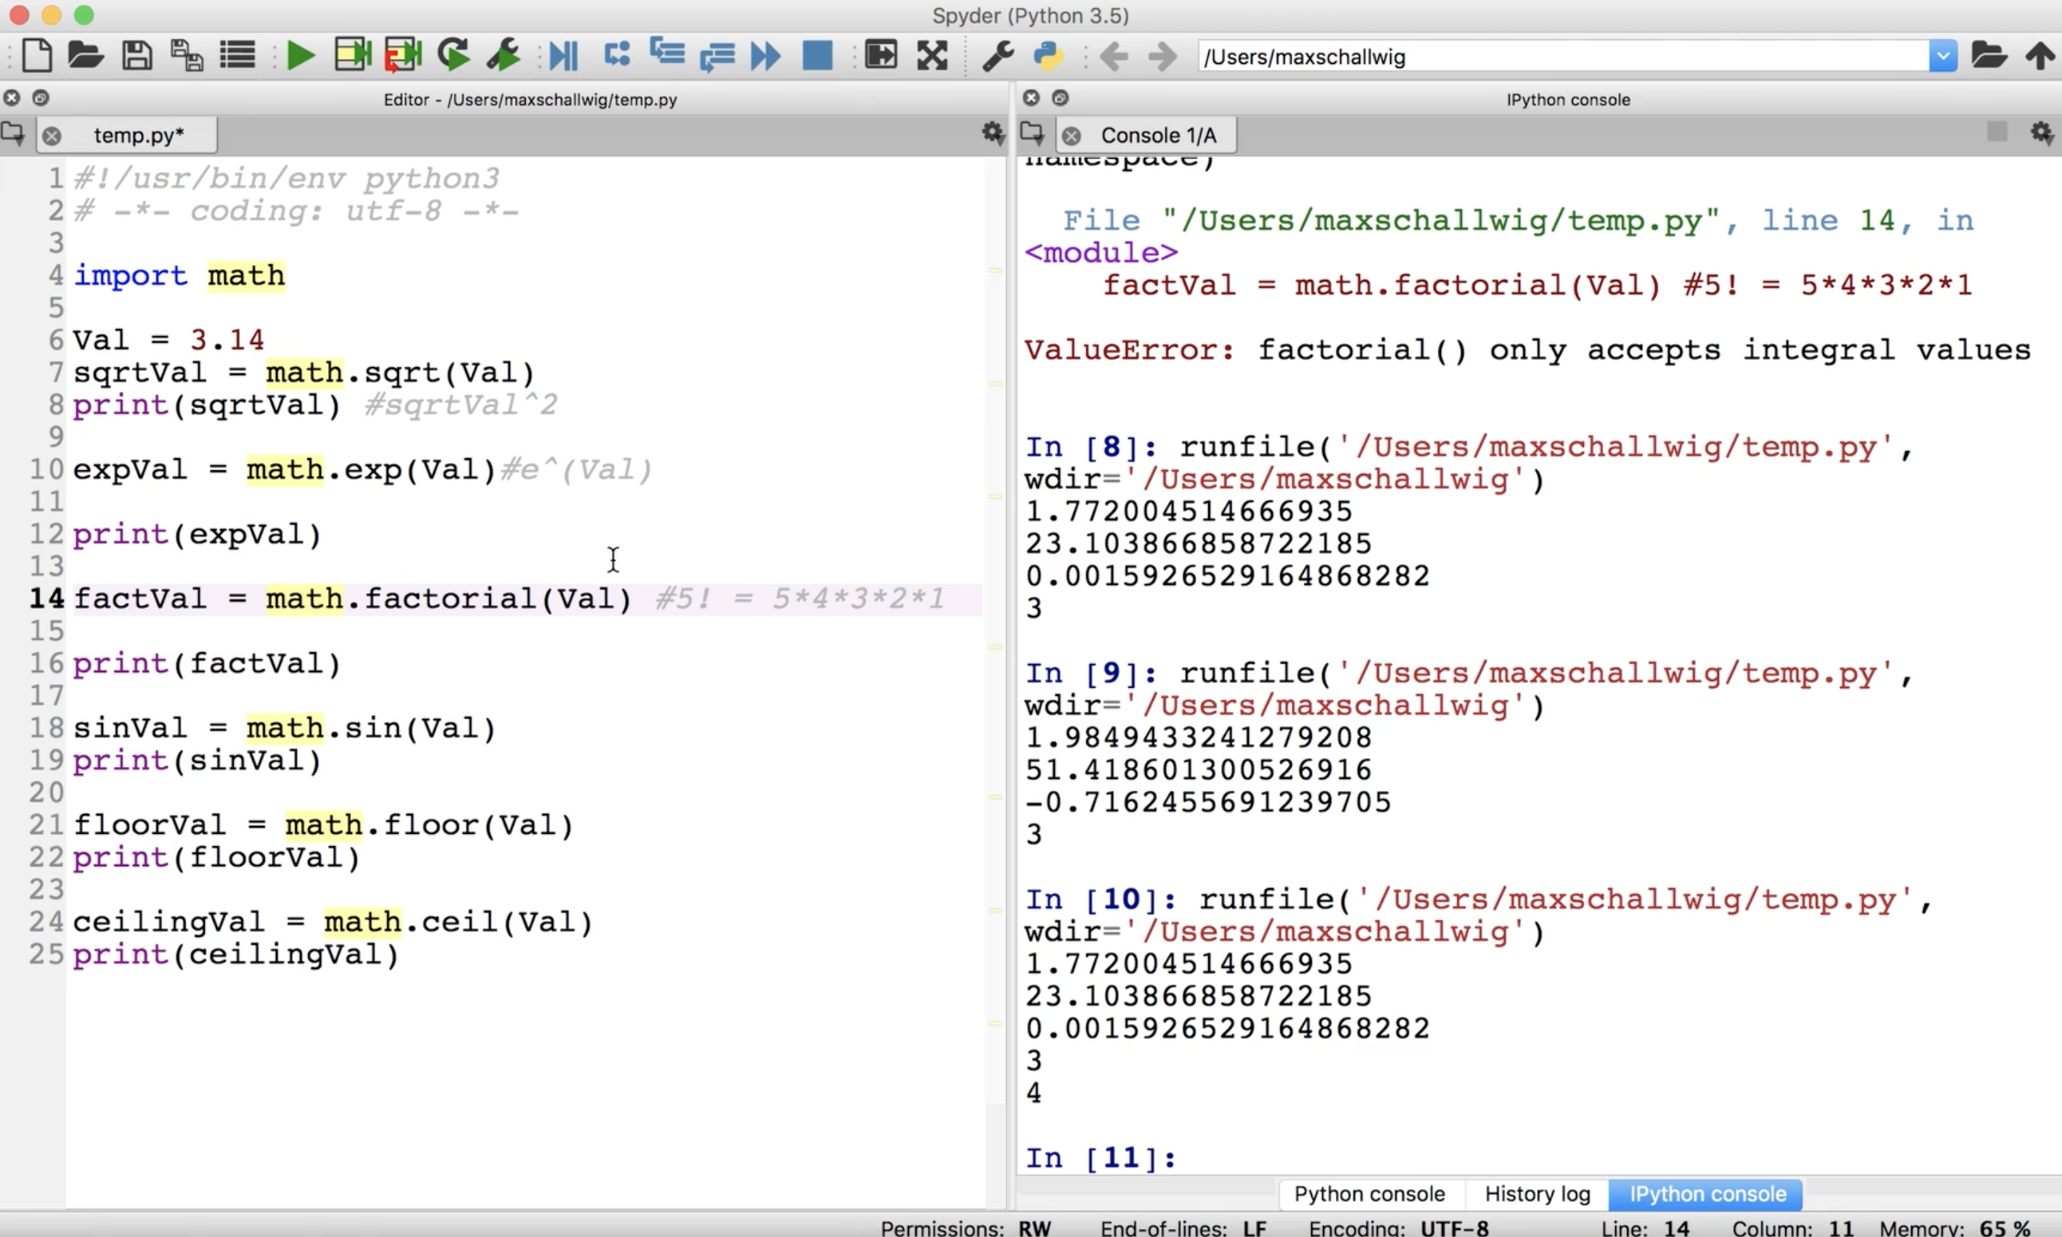2062x1237 pixels.
Task: Click the Python path manager icon
Action: [x=1048, y=56]
